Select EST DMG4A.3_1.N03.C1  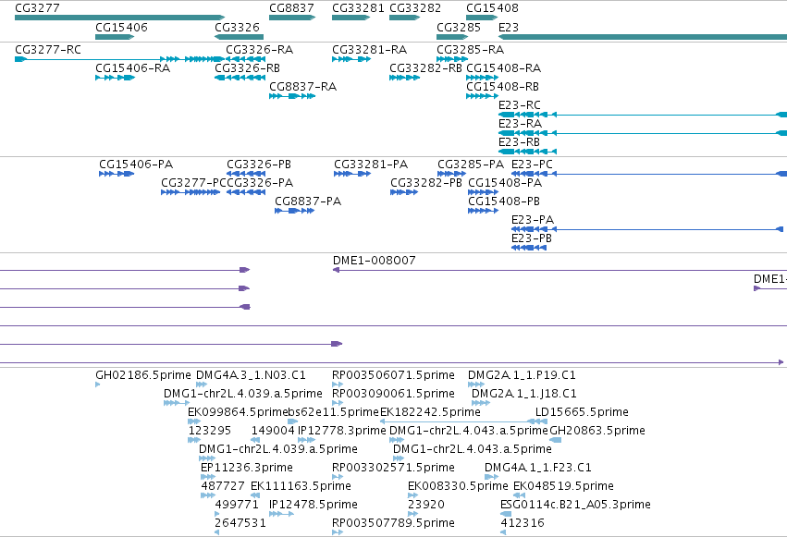(202, 384)
